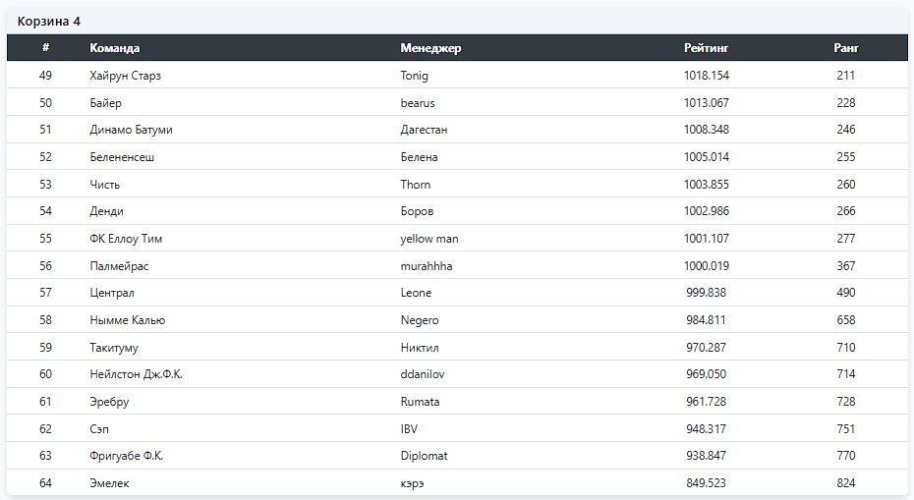Click manager ddanilov
Image resolution: width=914 pixels, height=500 pixels.
(x=423, y=374)
